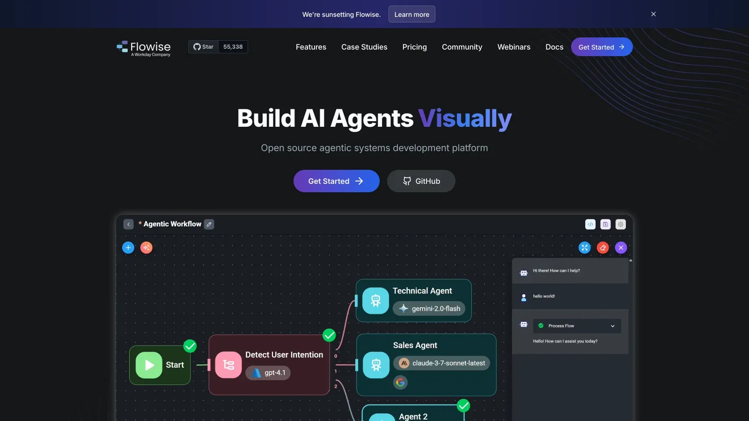Click the 'hello world!' chat message
This screenshot has width=749, height=421.
544,296
